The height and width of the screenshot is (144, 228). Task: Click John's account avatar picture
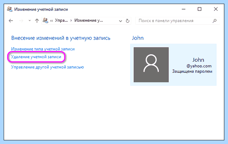click(x=151, y=65)
